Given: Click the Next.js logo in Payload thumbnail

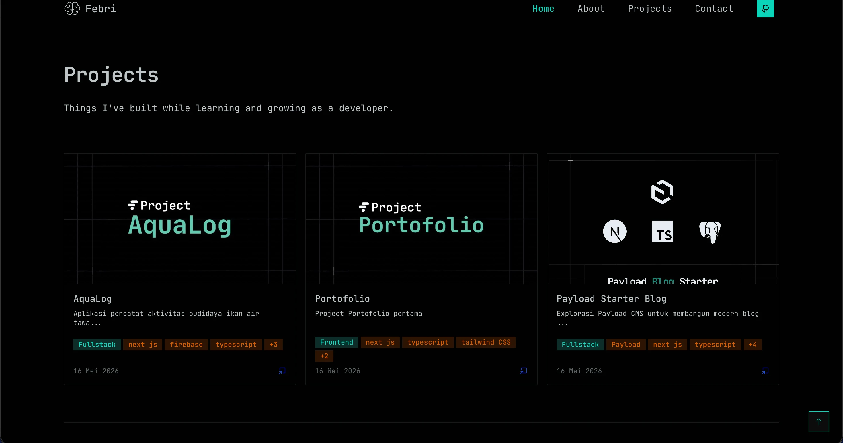Looking at the screenshot, I should pos(614,231).
